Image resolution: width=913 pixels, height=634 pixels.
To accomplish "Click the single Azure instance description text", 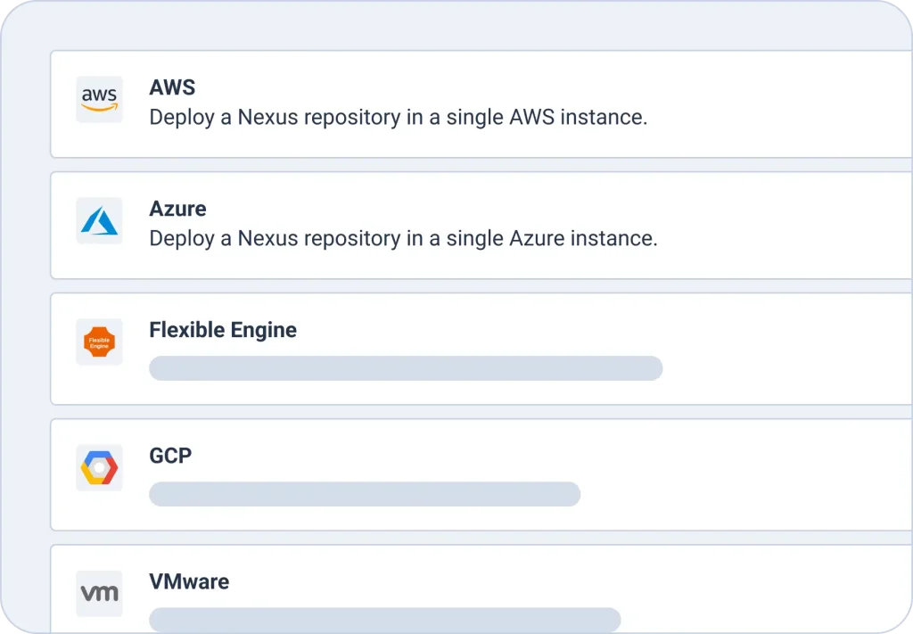I will pos(403,239).
